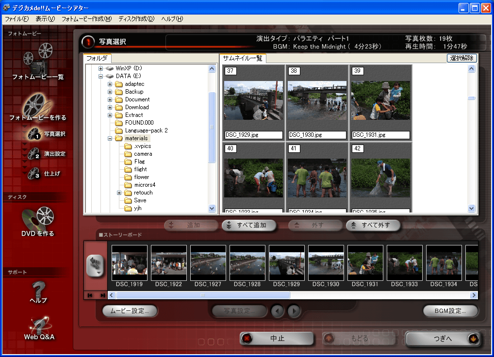494x357 pixels.
Task: Select the adaptec folder
Action: pos(130,84)
